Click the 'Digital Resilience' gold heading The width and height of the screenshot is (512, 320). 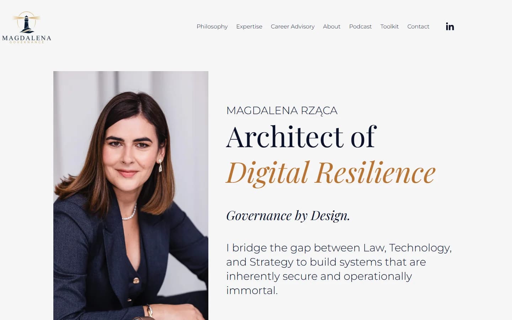331,173
